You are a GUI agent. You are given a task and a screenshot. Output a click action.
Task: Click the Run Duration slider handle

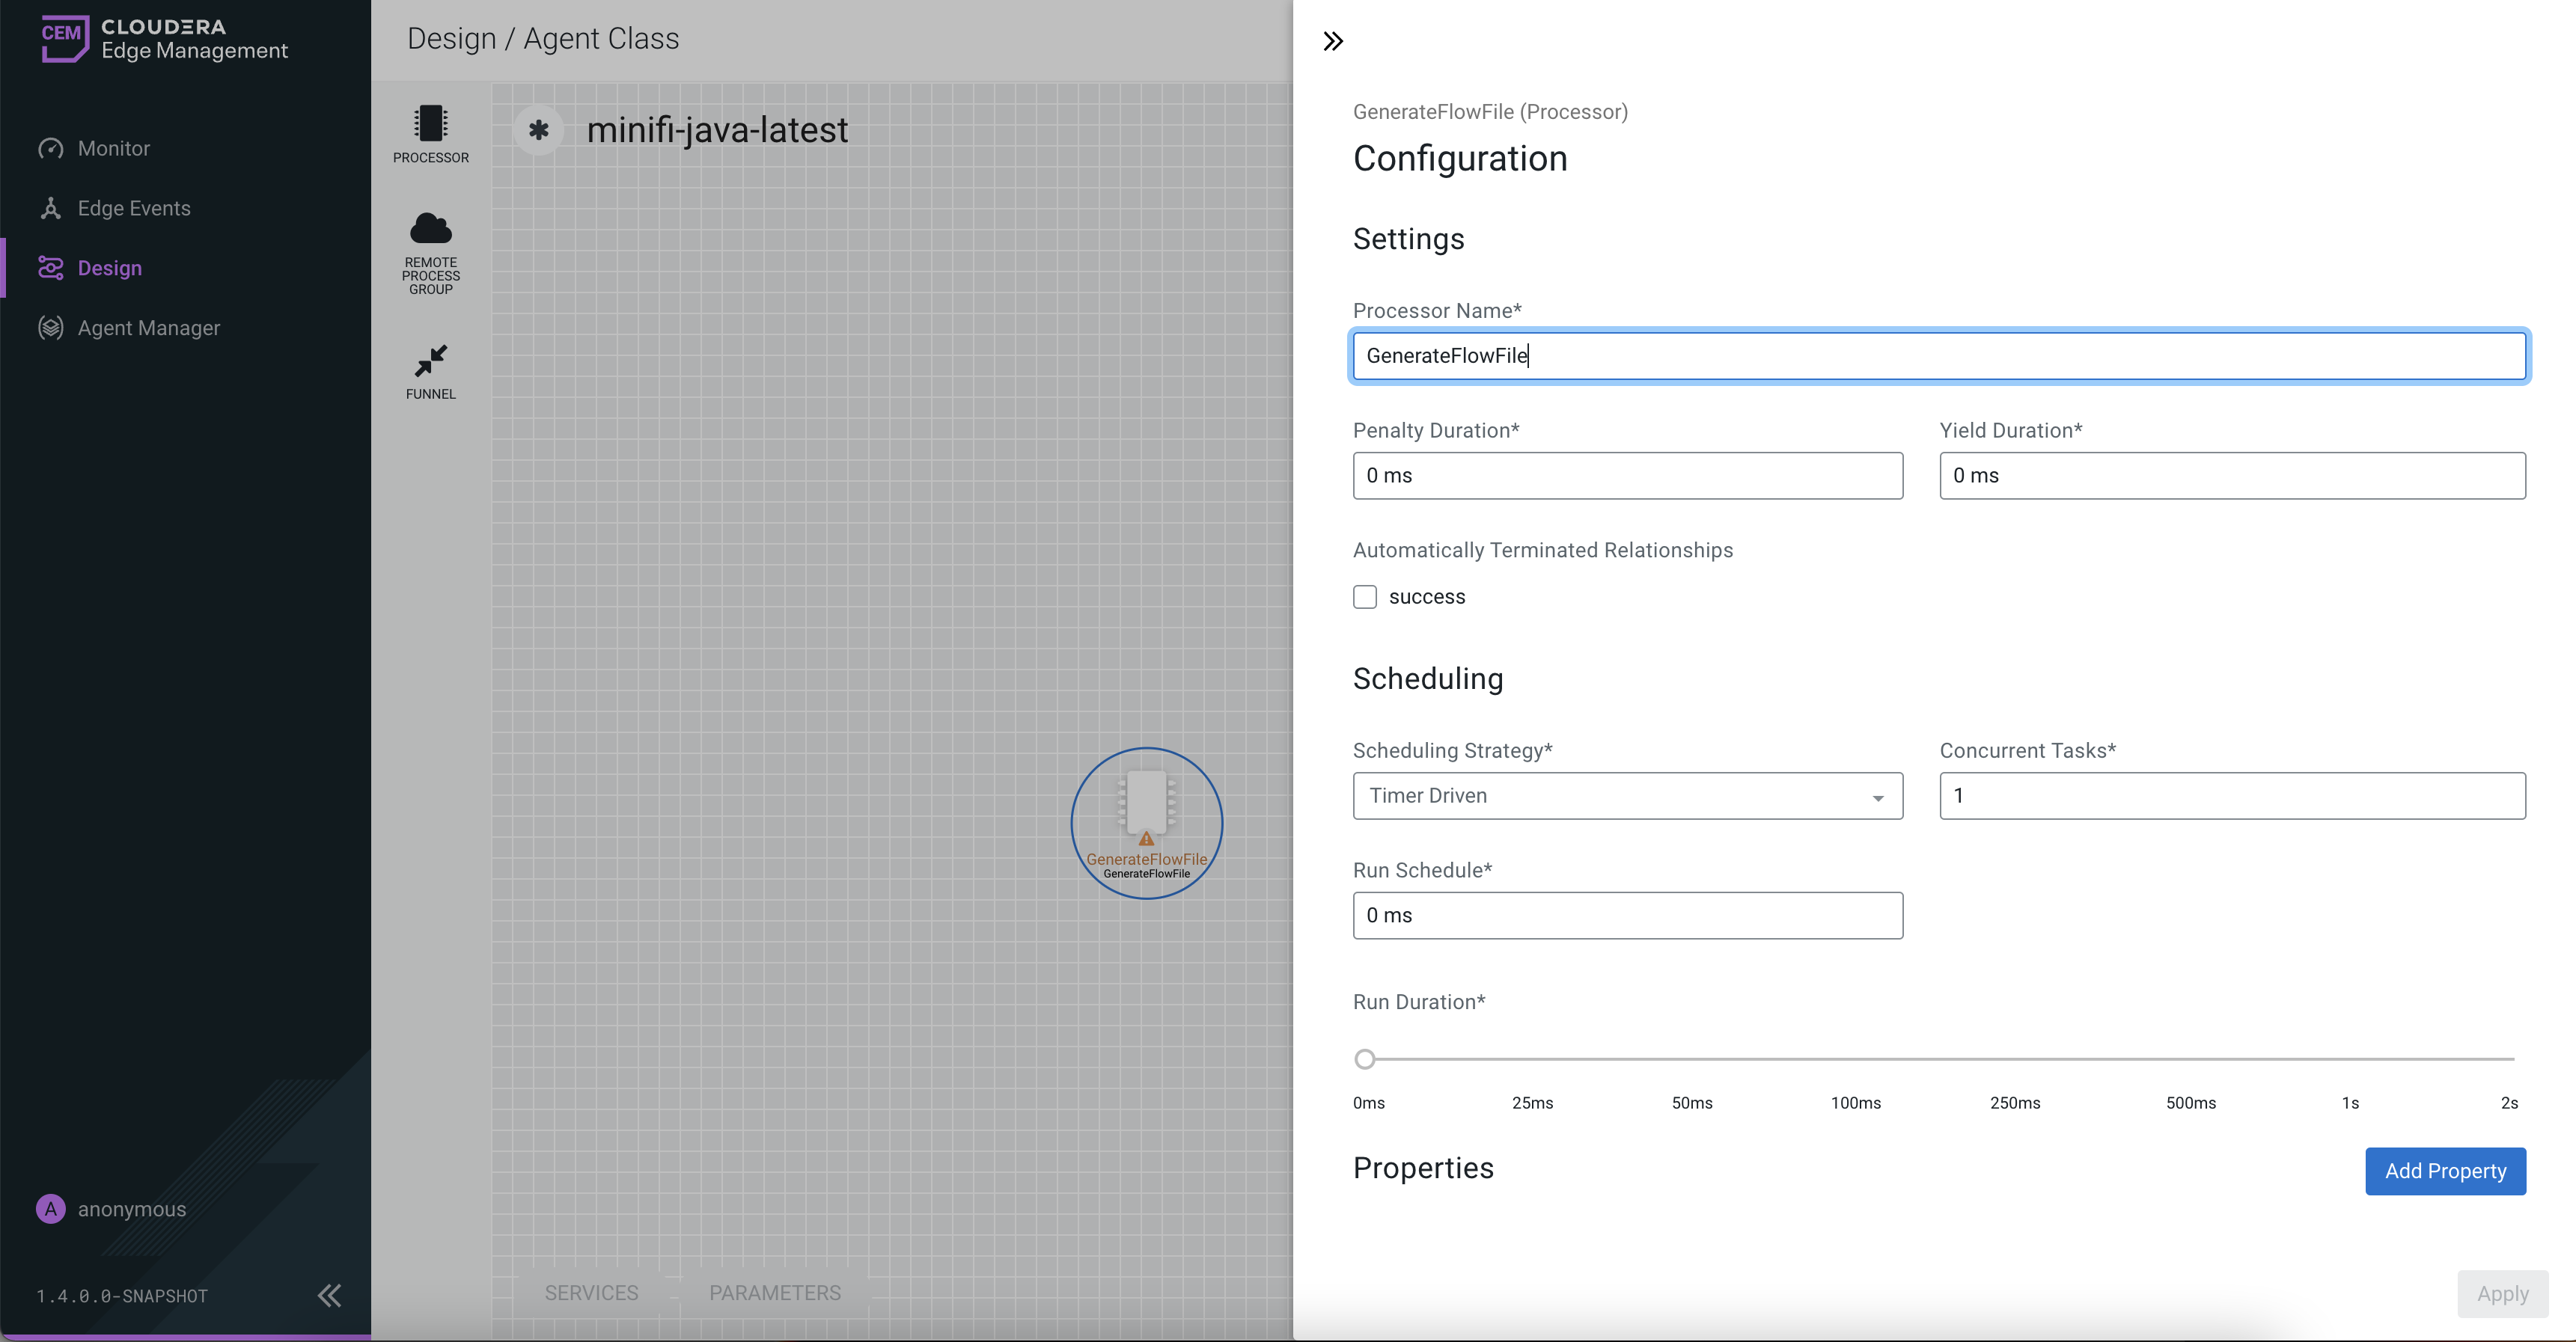pos(1364,1058)
